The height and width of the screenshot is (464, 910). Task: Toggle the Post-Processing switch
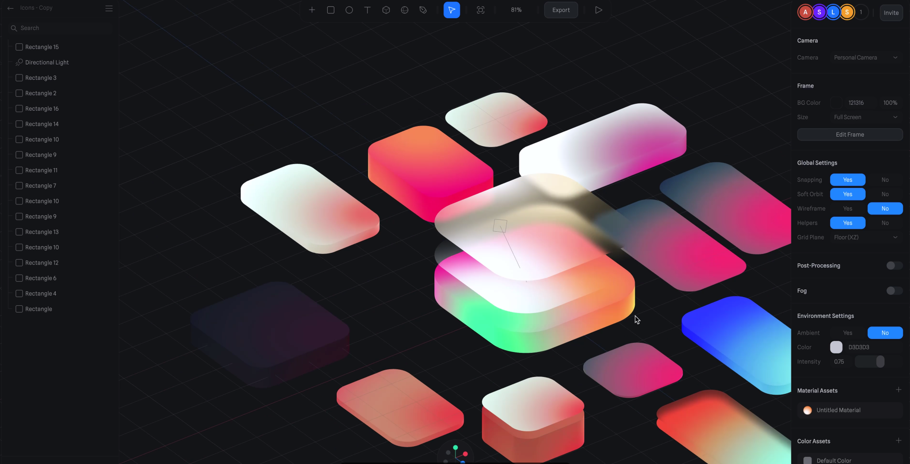(894, 266)
